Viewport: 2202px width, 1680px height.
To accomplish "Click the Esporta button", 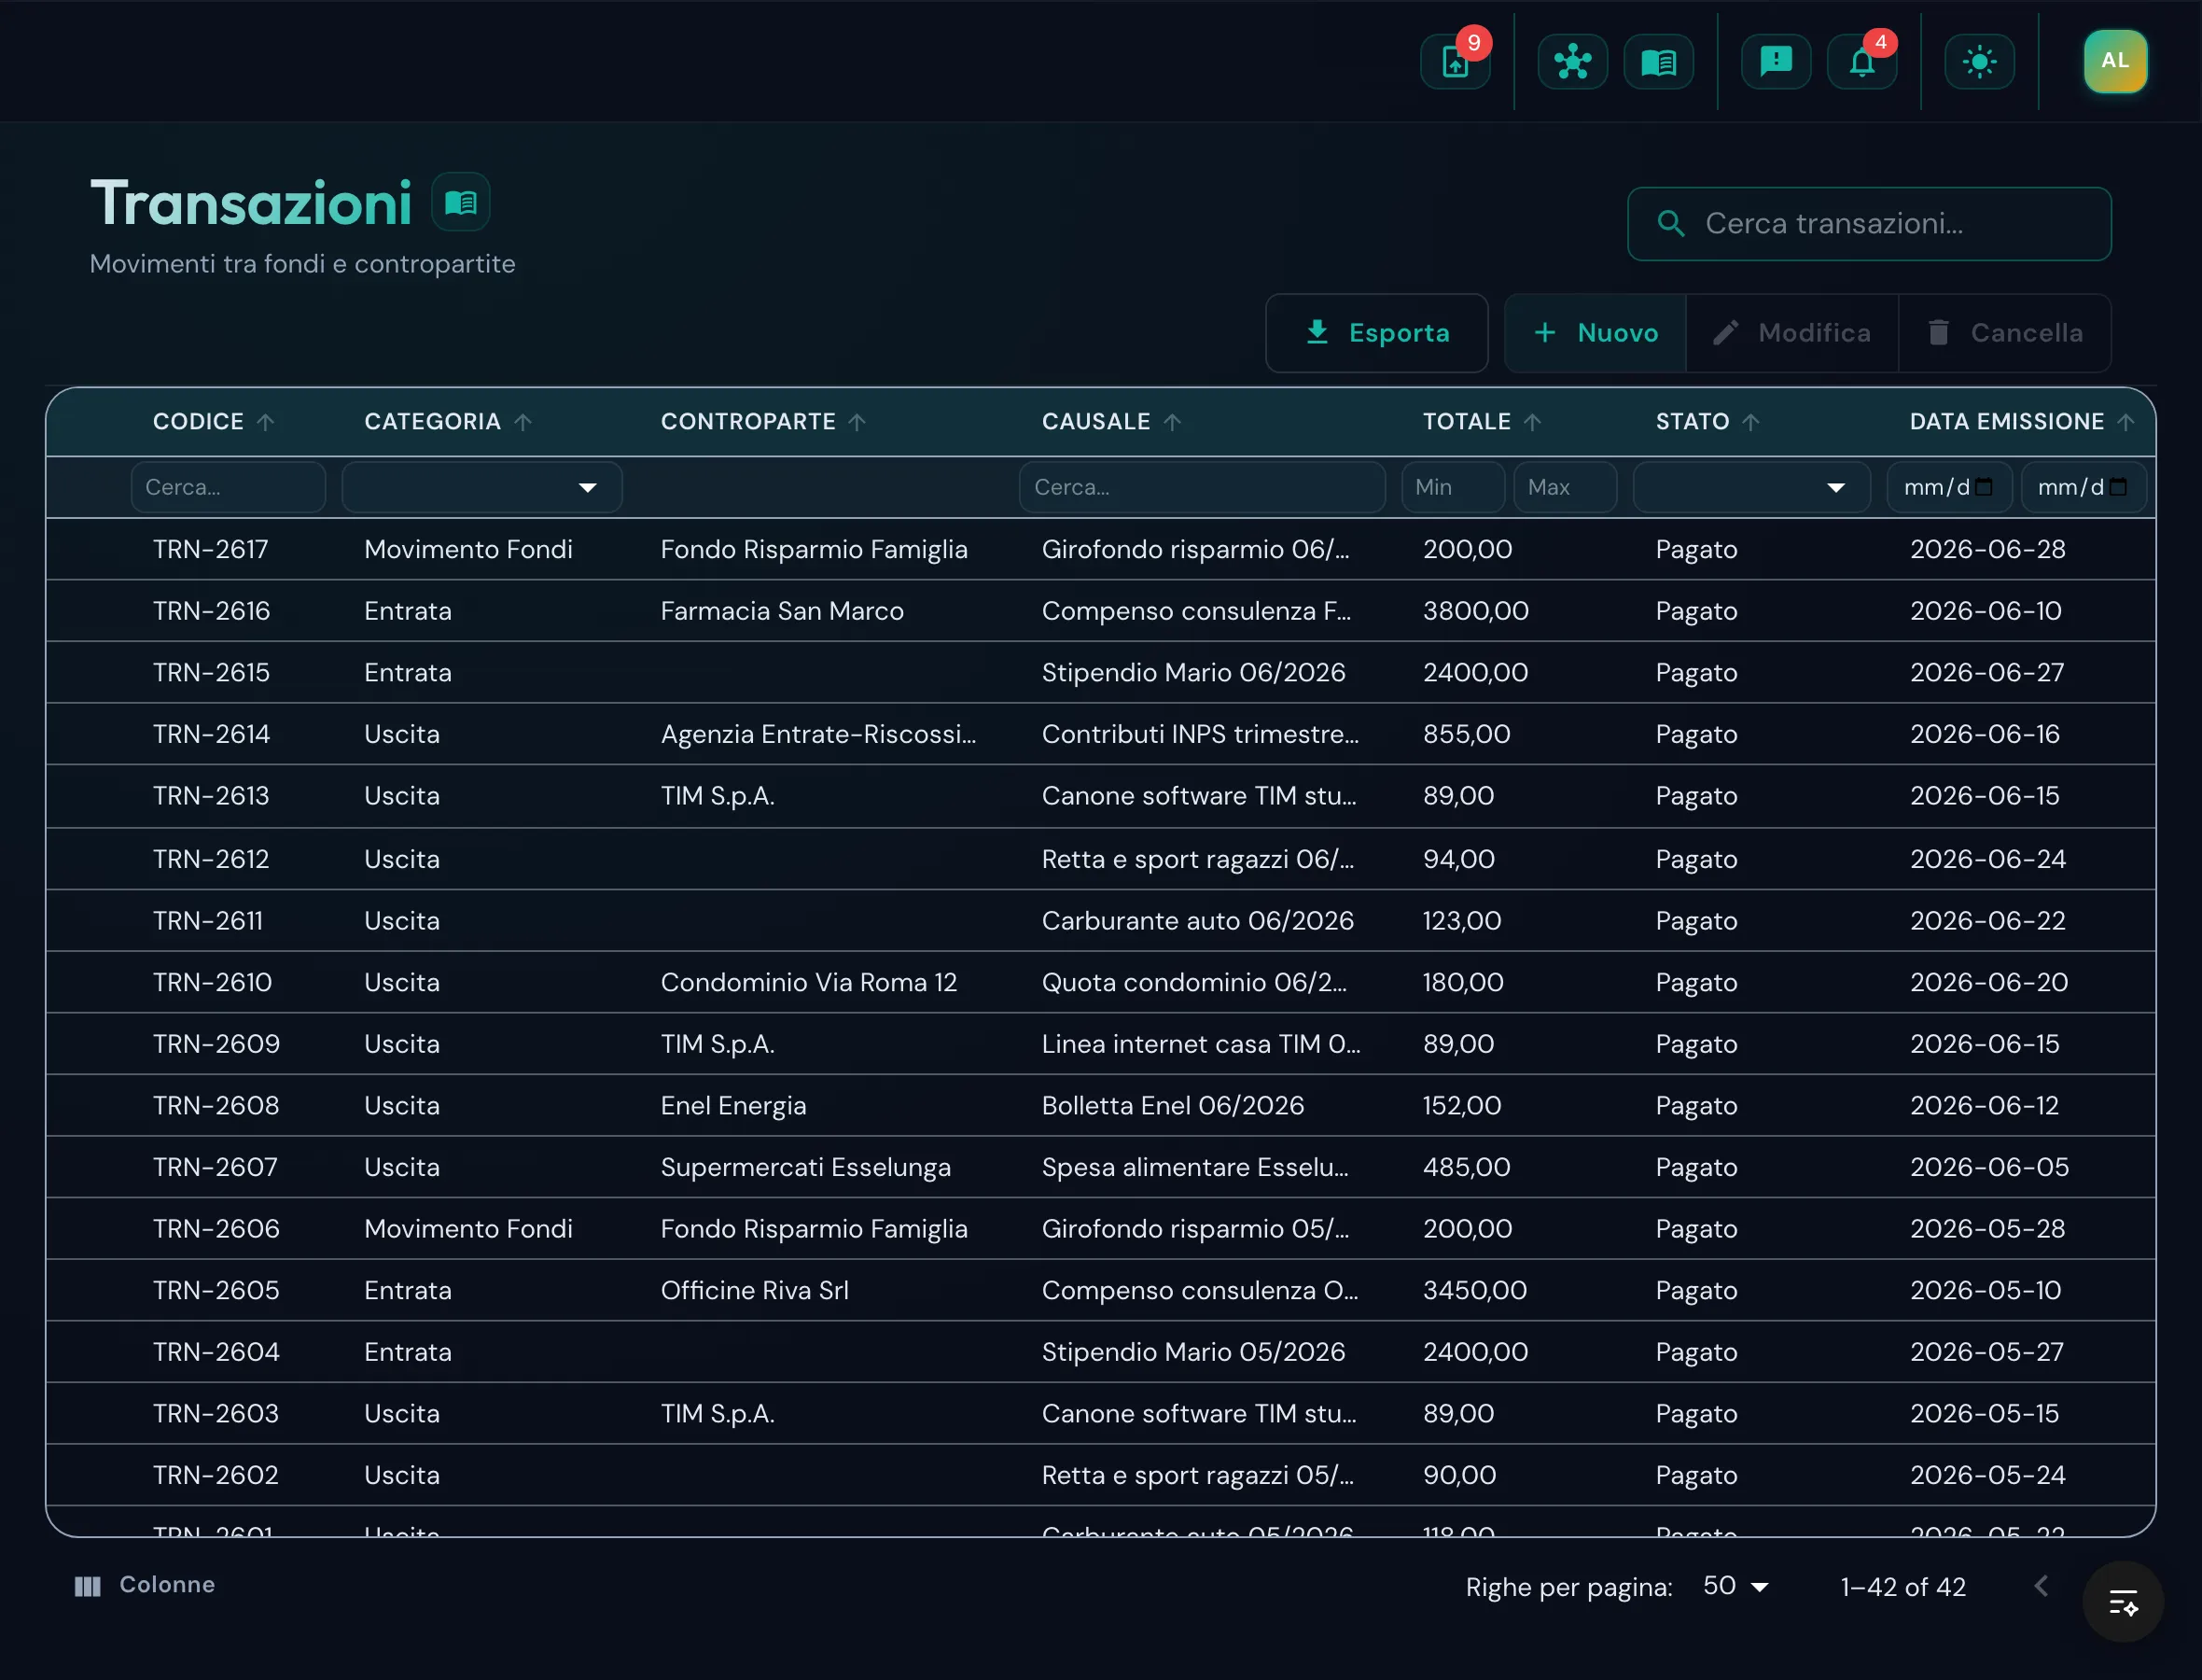I will [x=1376, y=333].
